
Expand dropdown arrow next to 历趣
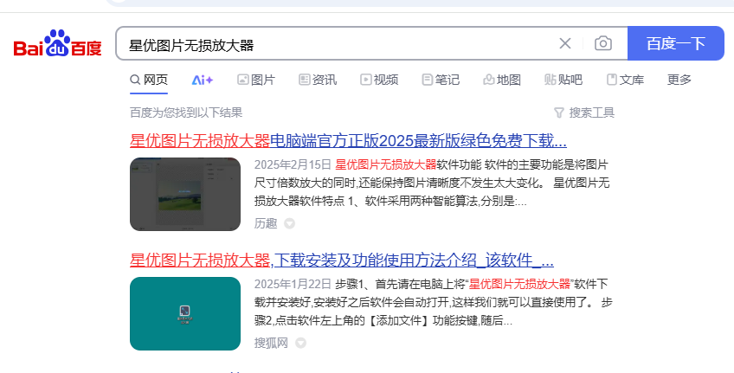(x=290, y=223)
